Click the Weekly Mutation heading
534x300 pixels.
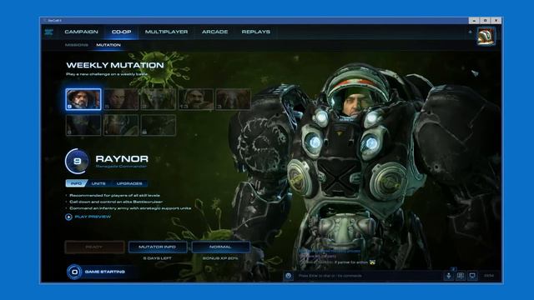pyautogui.click(x=115, y=65)
